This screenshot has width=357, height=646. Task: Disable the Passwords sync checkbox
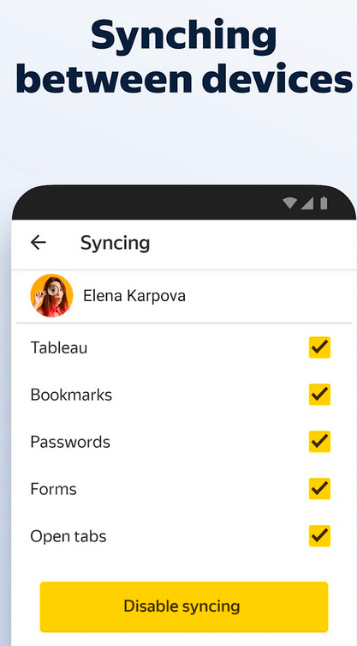tap(319, 442)
